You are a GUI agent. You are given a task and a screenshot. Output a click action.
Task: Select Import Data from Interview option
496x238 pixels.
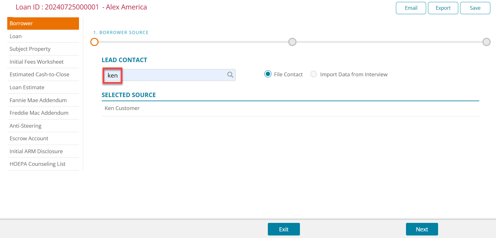pyautogui.click(x=313, y=74)
